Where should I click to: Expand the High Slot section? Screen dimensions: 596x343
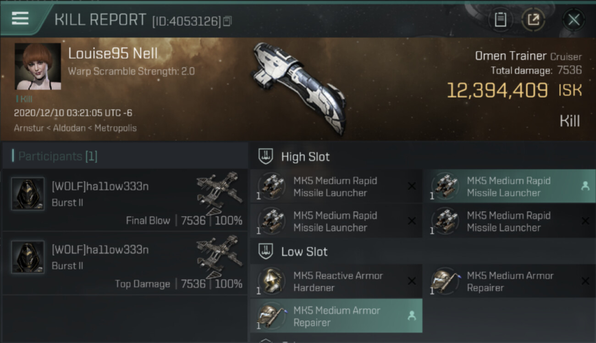click(x=305, y=157)
